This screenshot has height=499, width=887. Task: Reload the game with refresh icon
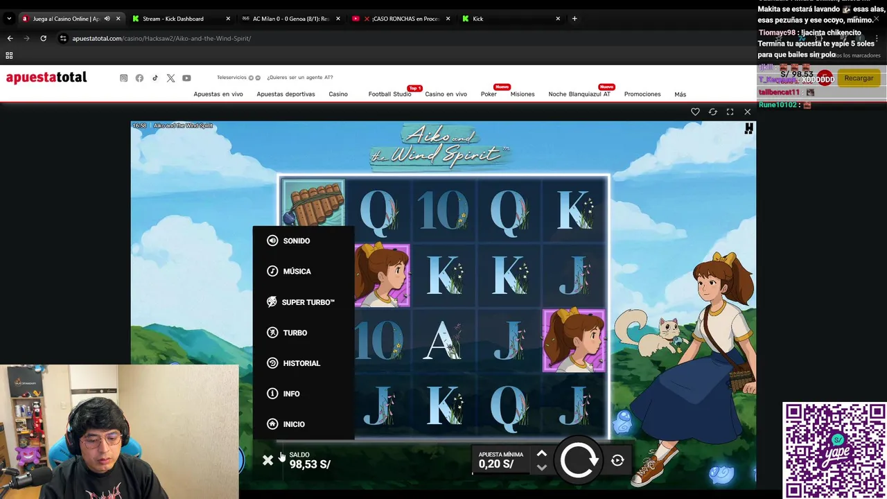click(712, 112)
